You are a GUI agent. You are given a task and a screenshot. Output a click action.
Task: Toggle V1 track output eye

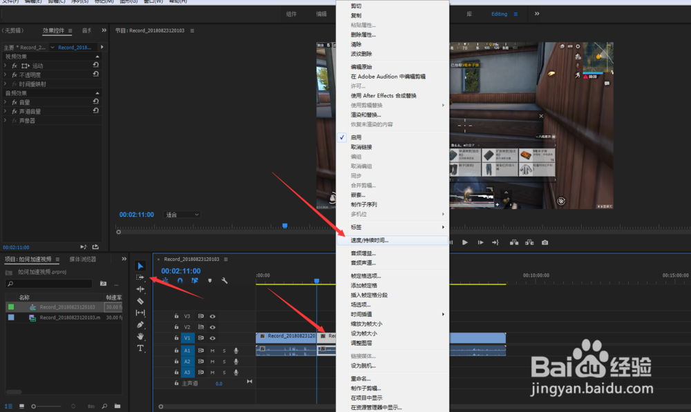(x=212, y=338)
